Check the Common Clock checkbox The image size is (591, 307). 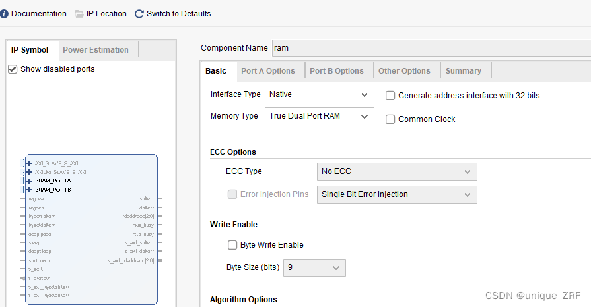click(x=390, y=119)
